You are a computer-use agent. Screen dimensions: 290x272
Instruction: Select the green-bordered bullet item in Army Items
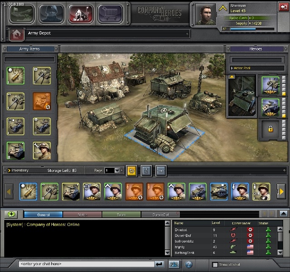(15, 76)
